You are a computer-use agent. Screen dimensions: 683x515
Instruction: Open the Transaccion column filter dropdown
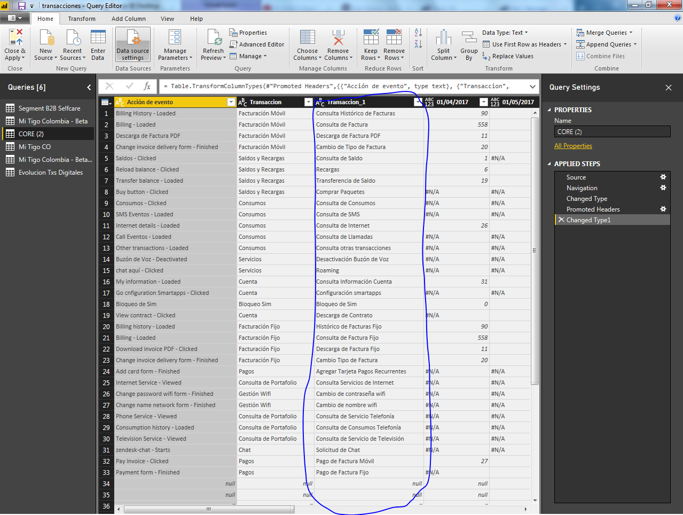tap(308, 102)
